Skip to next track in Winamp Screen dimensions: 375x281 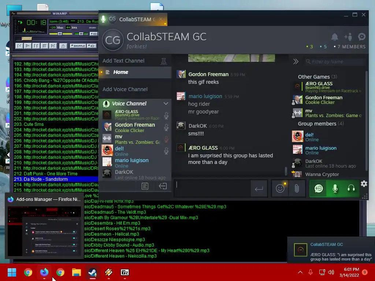(x=53, y=46)
